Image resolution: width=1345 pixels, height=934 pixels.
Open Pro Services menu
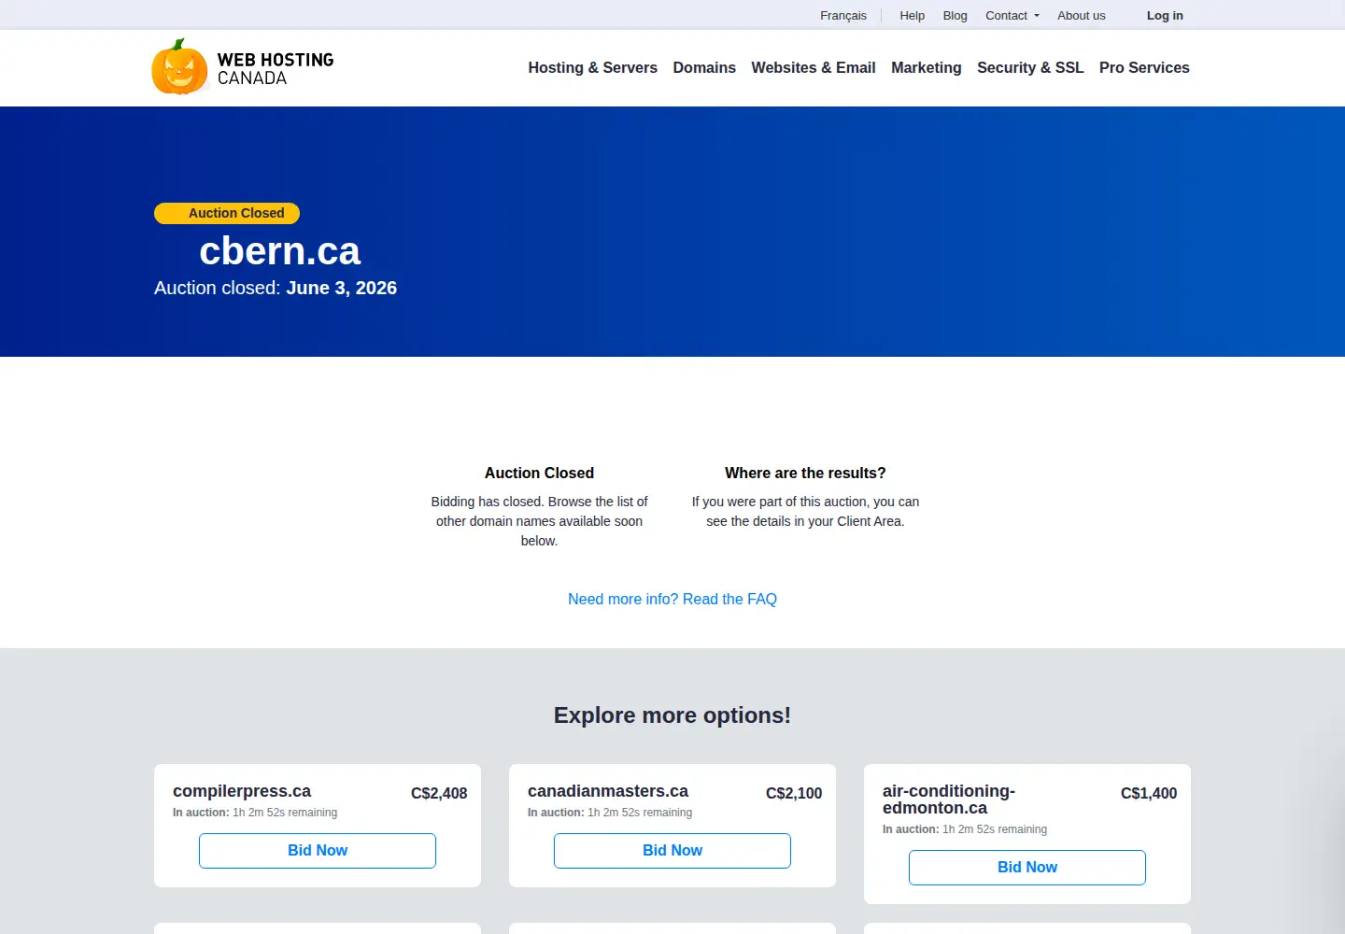point(1144,67)
